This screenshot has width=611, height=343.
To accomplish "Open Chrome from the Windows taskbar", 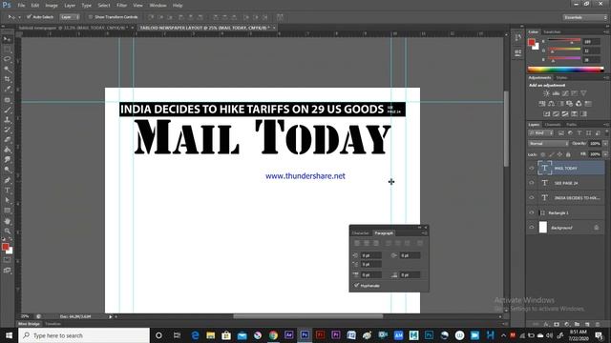I will pos(273,334).
